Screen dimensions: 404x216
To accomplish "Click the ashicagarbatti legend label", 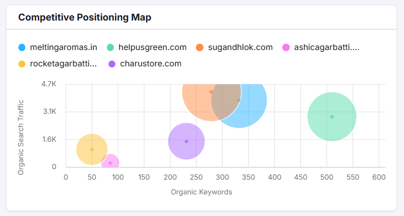I will [x=327, y=47].
